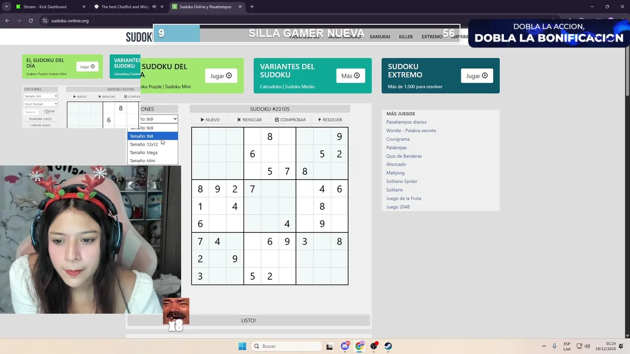Viewport: 630px width, 354px height.
Task: Open Task View on the taskbar
Action: coord(329,346)
